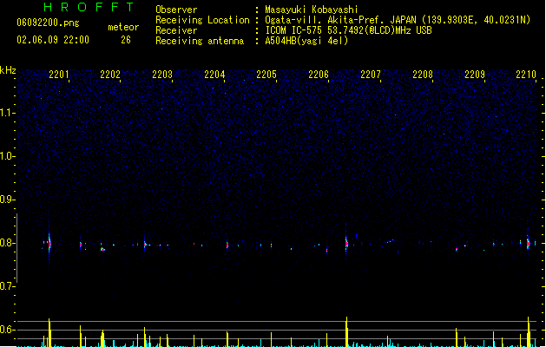
Task: Click the Receiver label
Action: point(176,30)
